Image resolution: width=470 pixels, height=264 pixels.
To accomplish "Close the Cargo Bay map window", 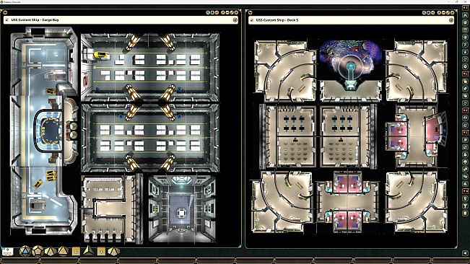I will pos(237,12).
